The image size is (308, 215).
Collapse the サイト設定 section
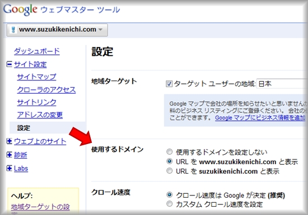click(x=9, y=64)
